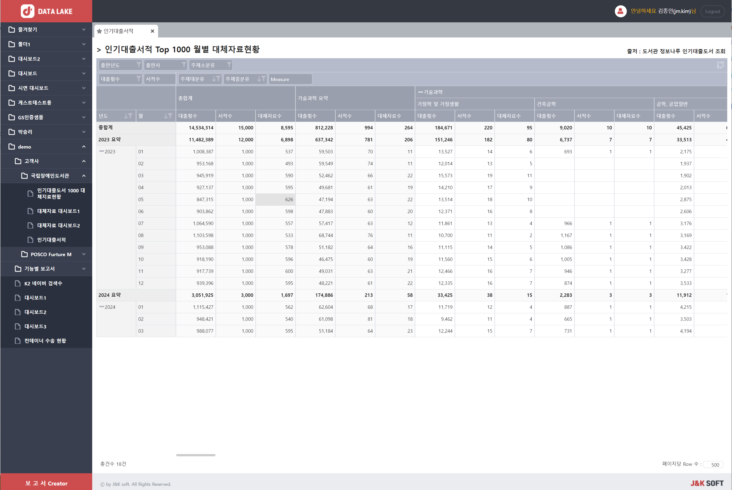Click the 기술과학 요약 column header
This screenshot has width=732, height=490.
(x=355, y=98)
